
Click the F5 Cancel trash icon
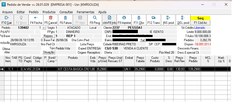[51, 18]
